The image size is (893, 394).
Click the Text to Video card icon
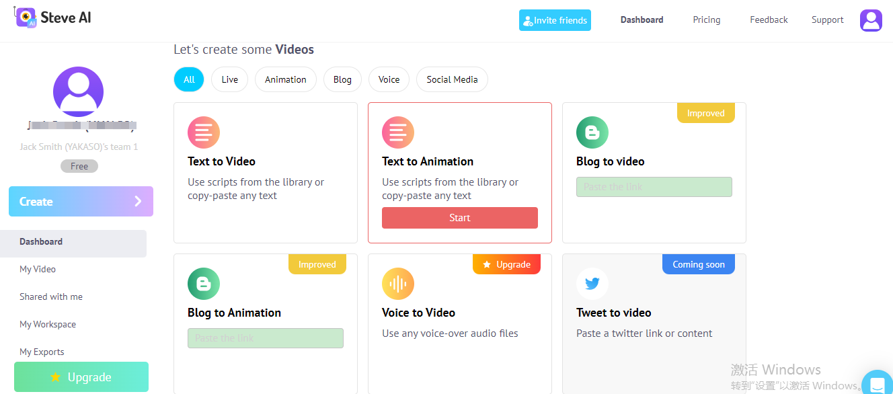pos(204,132)
